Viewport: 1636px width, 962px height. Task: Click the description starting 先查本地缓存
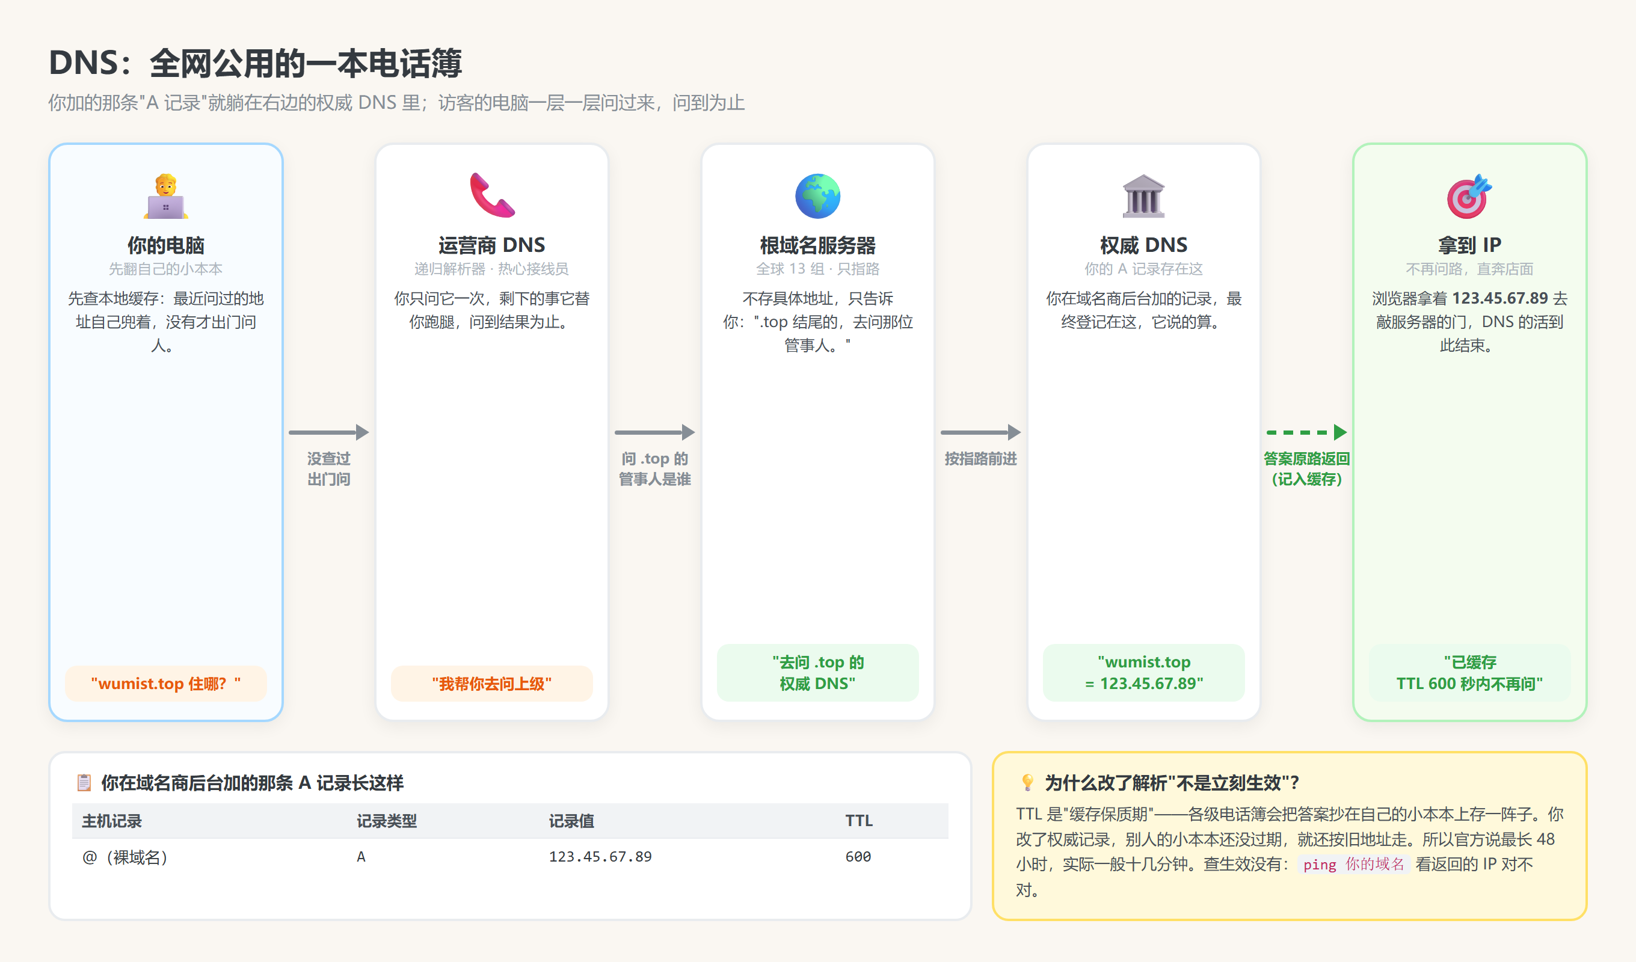point(166,322)
